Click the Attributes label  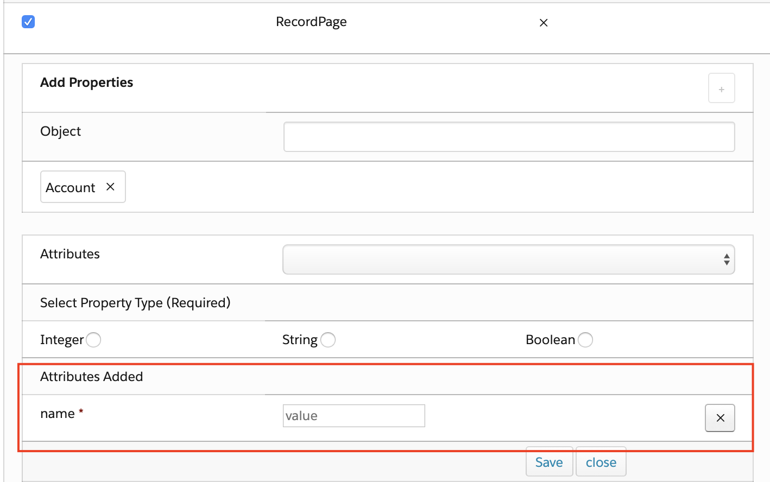tap(70, 254)
